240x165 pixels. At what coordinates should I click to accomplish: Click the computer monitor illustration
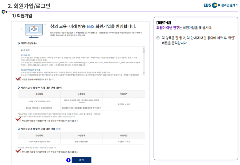coord(34,31)
